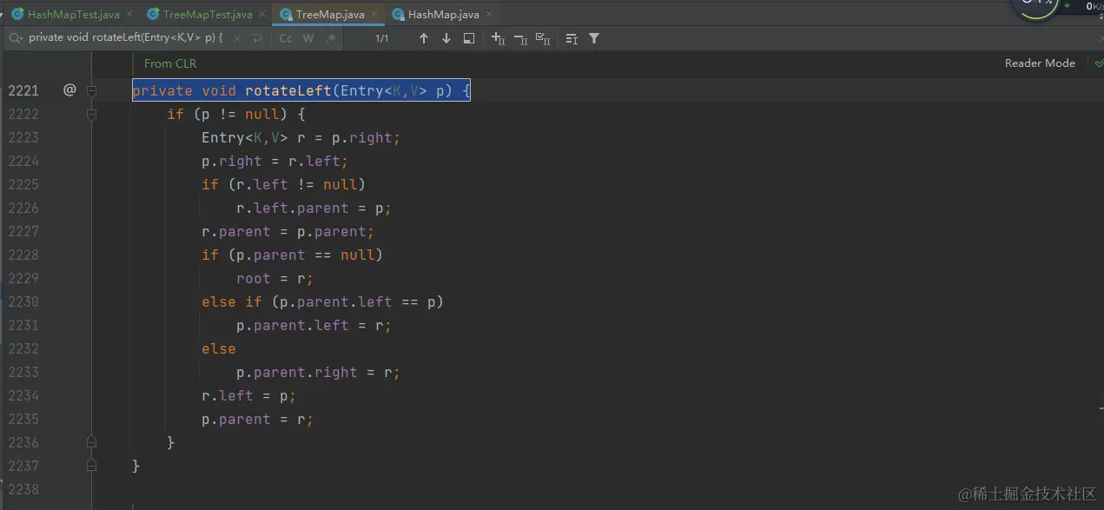
Task: Close the TreeMapTest.java tab
Action: pos(261,14)
